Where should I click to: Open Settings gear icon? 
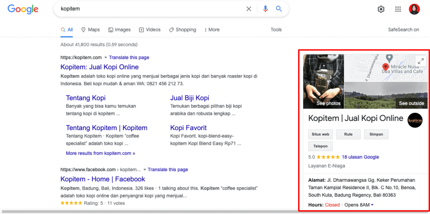click(x=381, y=9)
